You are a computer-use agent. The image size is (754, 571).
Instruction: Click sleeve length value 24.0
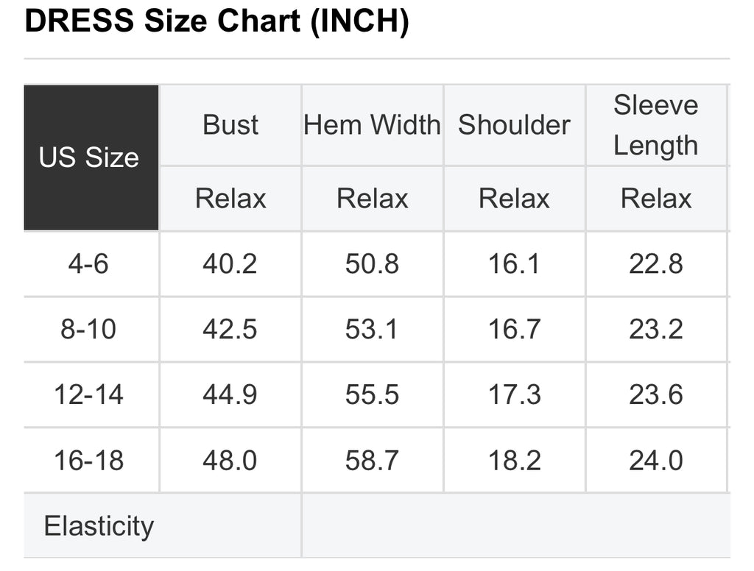tap(656, 460)
